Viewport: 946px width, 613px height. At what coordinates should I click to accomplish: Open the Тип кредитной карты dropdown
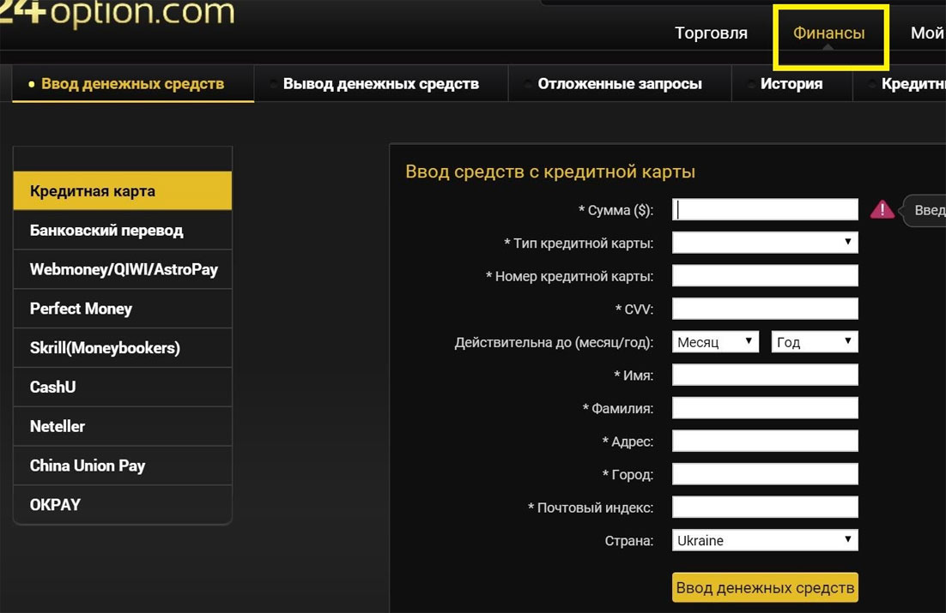[x=764, y=242]
